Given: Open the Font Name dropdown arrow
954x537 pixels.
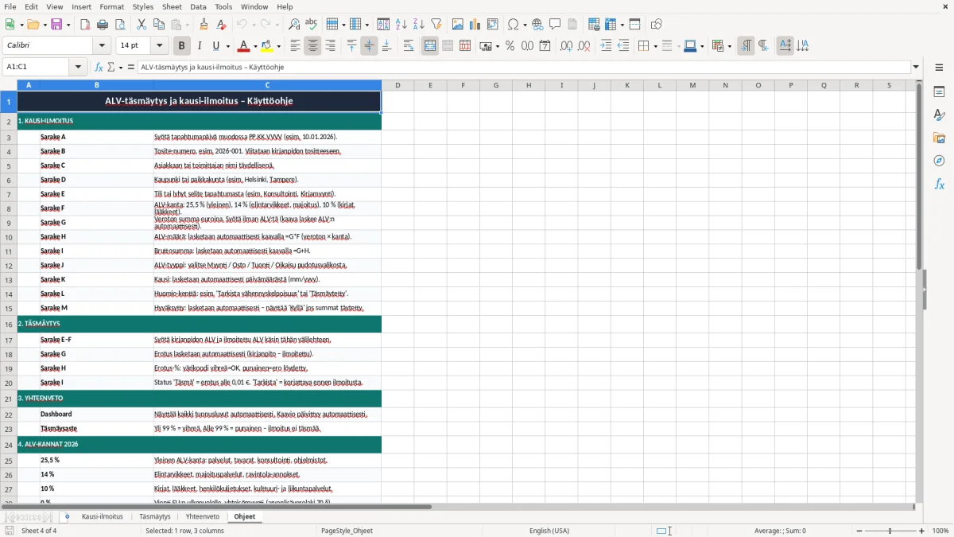Looking at the screenshot, I should (x=101, y=46).
